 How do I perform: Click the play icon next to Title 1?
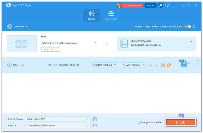coord(9,65)
